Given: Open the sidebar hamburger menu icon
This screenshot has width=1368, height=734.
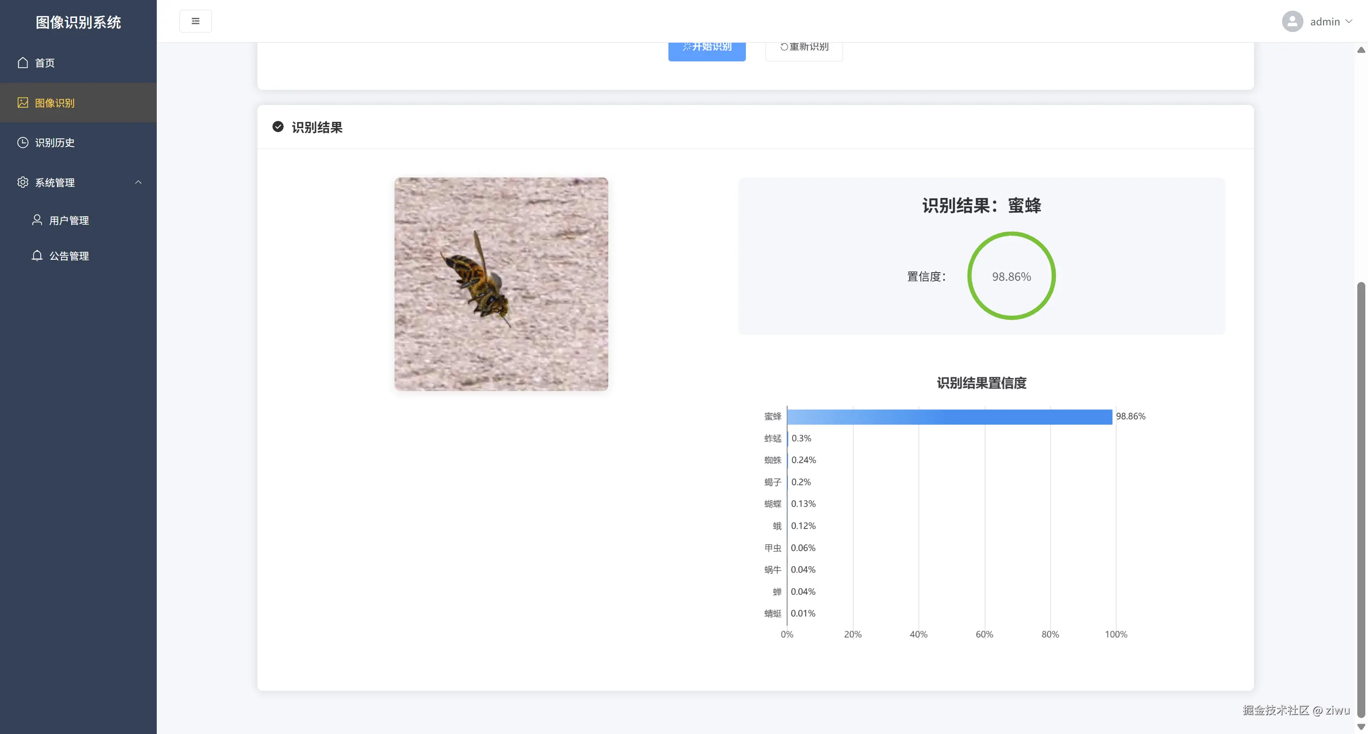Looking at the screenshot, I should (195, 20).
